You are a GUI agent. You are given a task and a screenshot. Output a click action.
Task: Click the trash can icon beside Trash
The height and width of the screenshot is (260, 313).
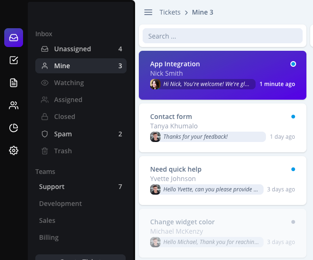(x=45, y=151)
